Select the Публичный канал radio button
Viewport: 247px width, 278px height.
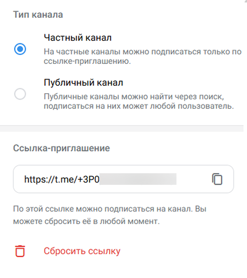click(20, 94)
